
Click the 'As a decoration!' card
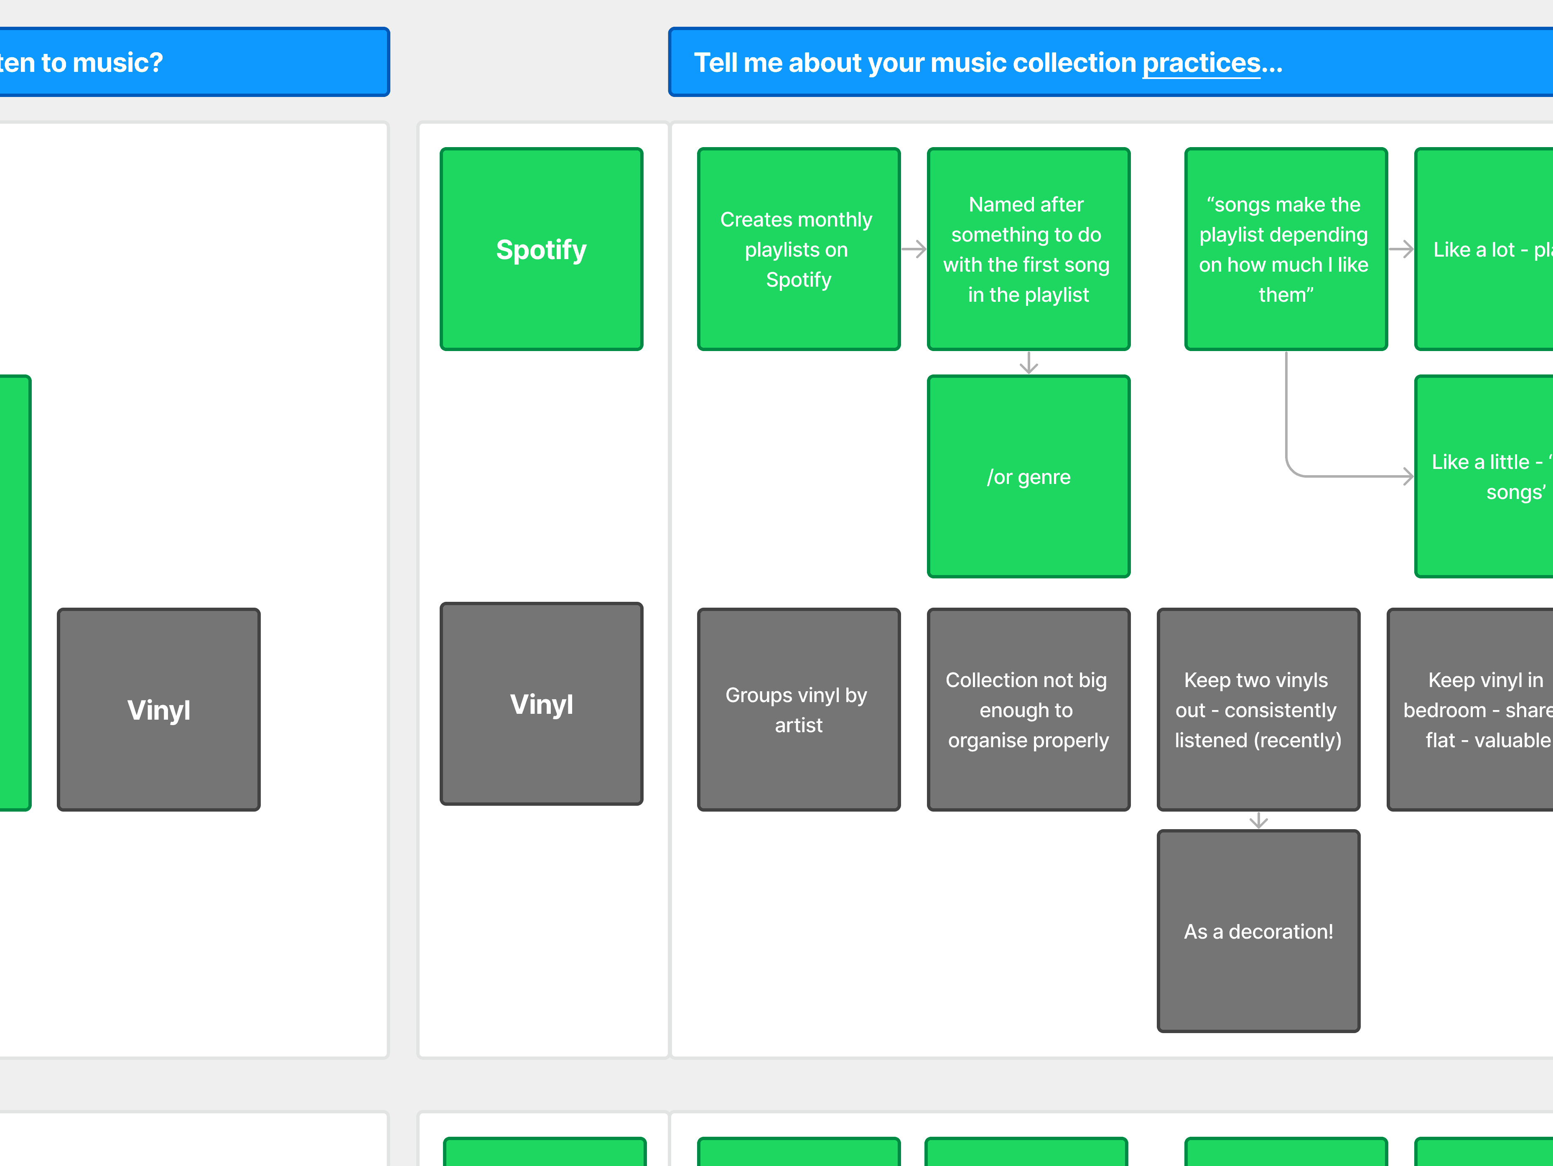coord(1258,931)
